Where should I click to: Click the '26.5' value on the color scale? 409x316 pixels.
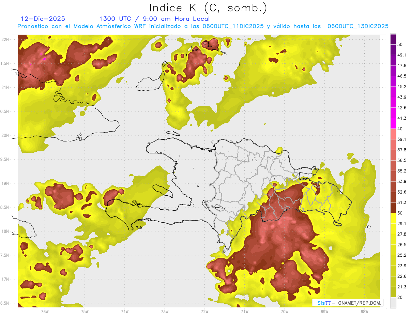[x=402, y=245]
